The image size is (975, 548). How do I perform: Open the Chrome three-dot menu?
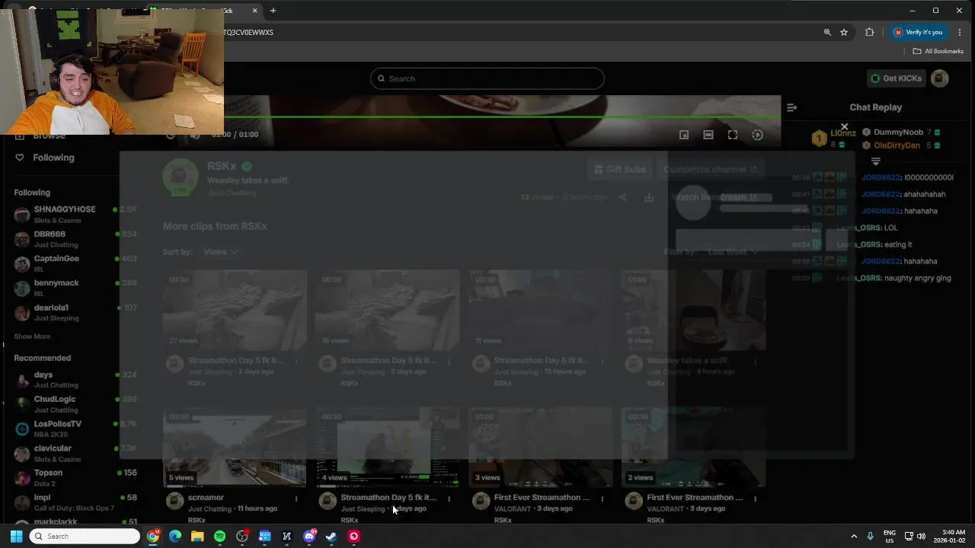click(960, 32)
